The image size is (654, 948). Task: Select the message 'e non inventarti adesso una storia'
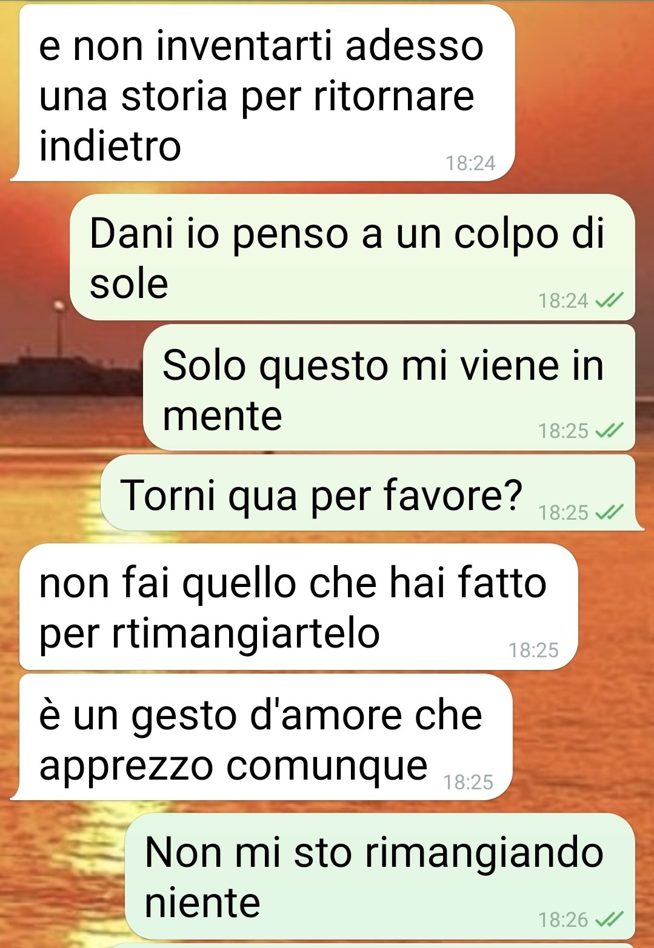262,93
